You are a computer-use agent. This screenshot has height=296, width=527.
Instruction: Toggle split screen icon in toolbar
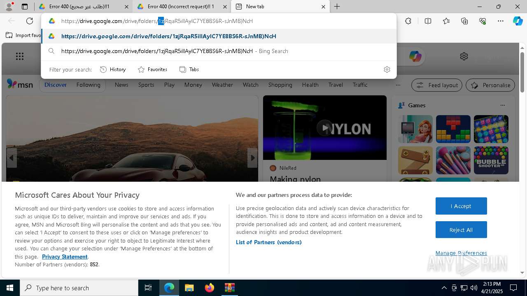point(428,21)
